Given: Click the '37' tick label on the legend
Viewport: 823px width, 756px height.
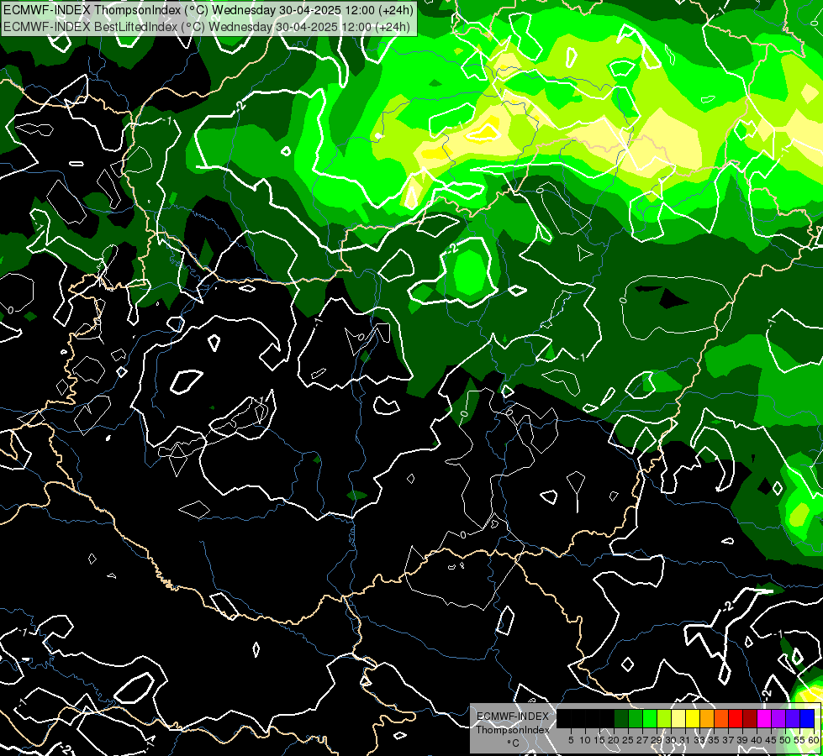Looking at the screenshot, I should [x=728, y=740].
